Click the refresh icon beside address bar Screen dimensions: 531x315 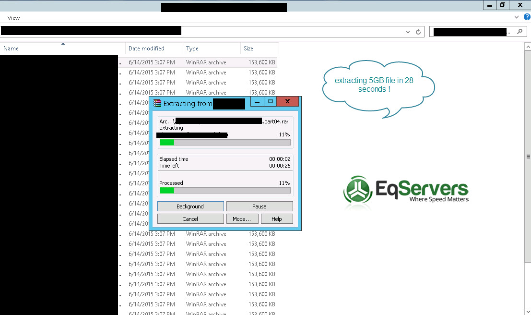[418, 32]
